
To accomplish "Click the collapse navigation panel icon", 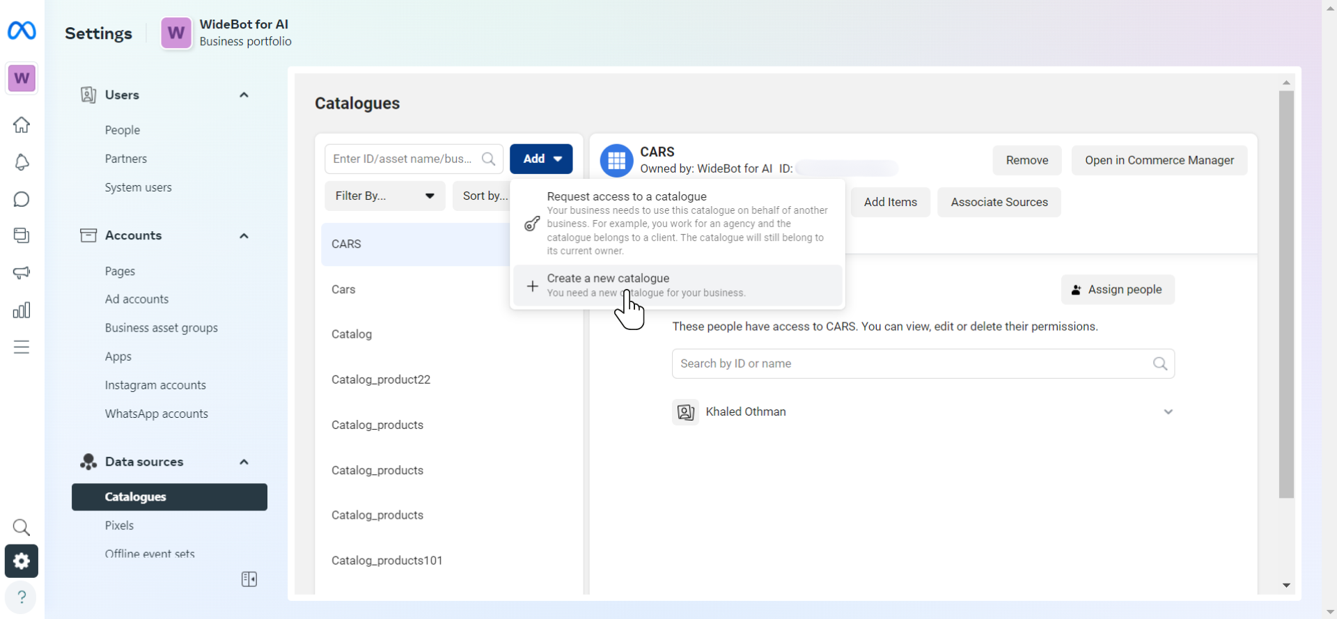I will 249,579.
